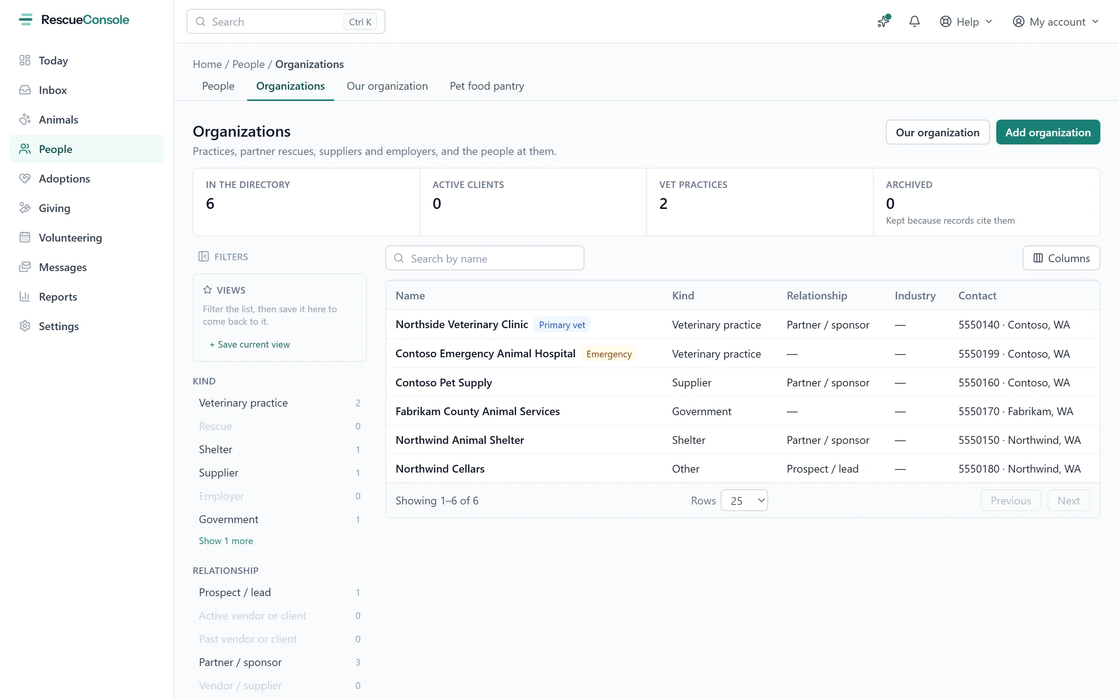The image size is (1119, 699).
Task: Filter by Partner / sponsor relationship
Action: pyautogui.click(x=279, y=662)
